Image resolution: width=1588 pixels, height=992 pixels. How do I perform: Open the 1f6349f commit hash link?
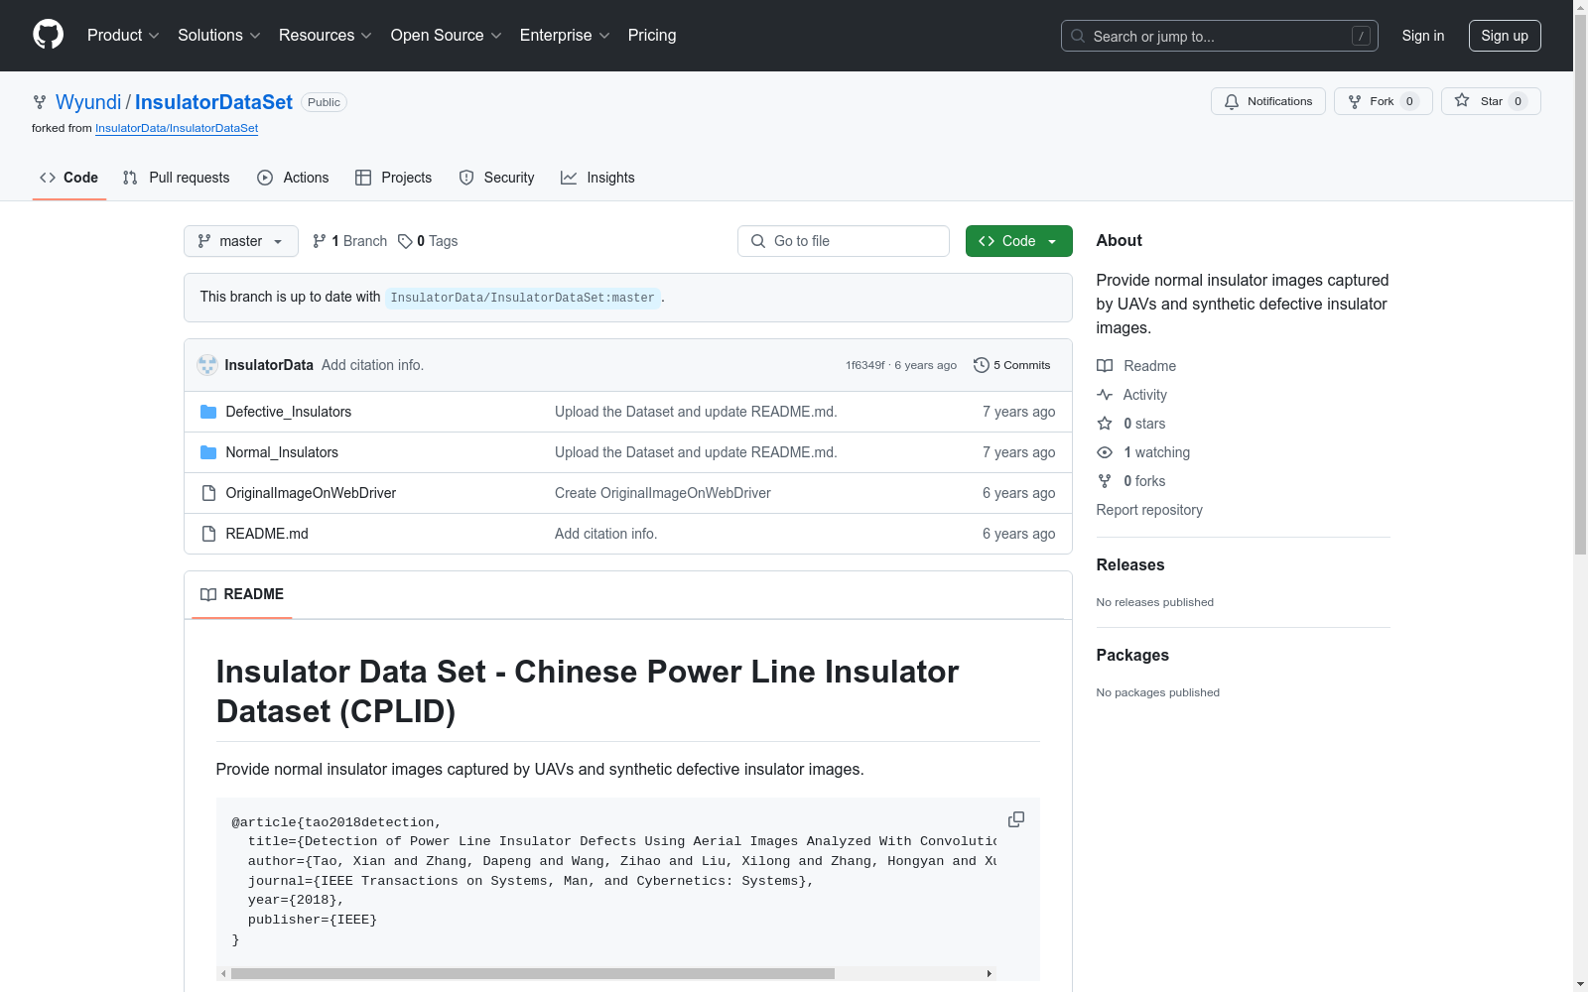[865, 365]
